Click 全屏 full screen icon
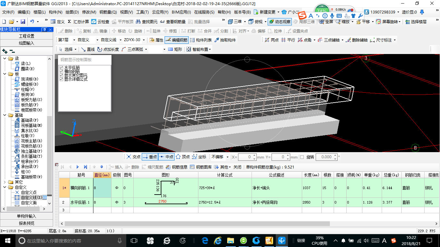This screenshot has width=440, height=247. tap(326, 22)
